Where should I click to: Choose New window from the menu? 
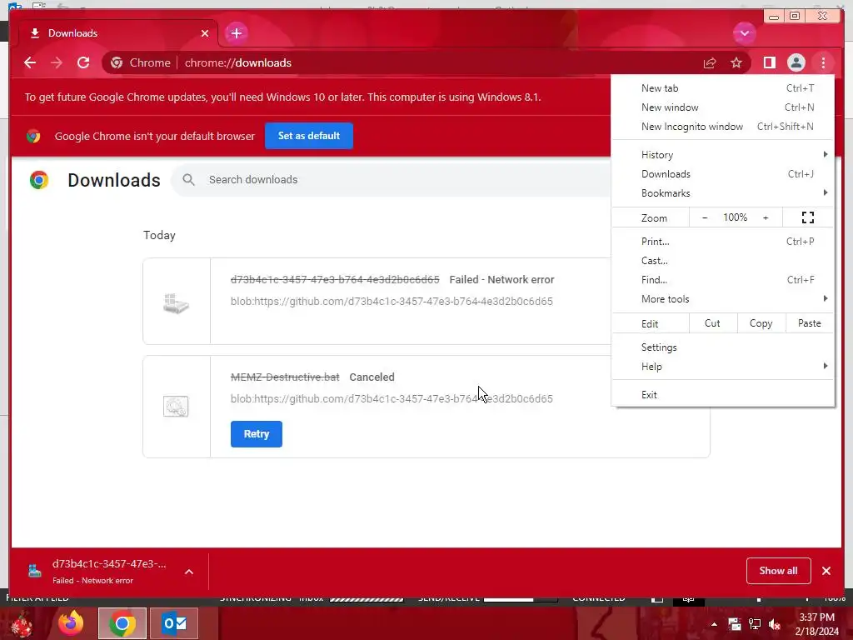(x=723, y=107)
